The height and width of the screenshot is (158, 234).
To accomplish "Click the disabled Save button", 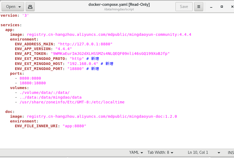I will coord(184,7).
